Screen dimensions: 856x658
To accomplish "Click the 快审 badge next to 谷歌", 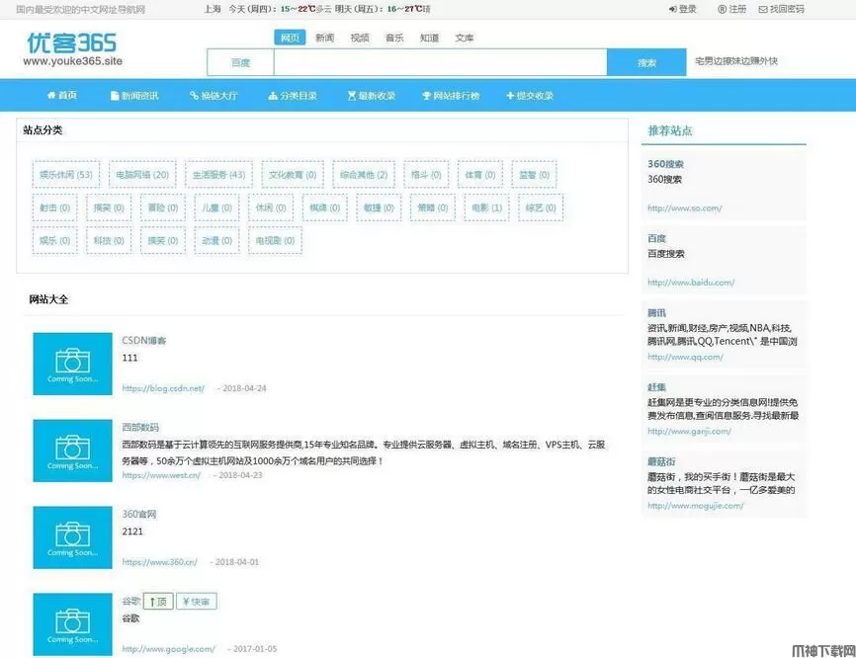I will 197,602.
